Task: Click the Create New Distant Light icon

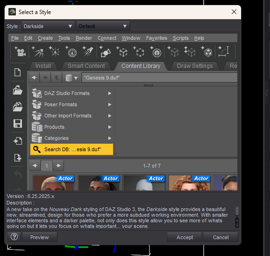Action: [37, 51]
